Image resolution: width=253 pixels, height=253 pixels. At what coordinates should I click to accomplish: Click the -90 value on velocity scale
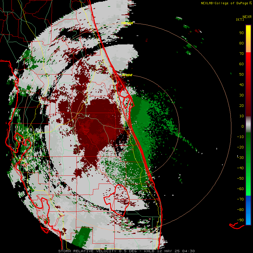point(240,220)
